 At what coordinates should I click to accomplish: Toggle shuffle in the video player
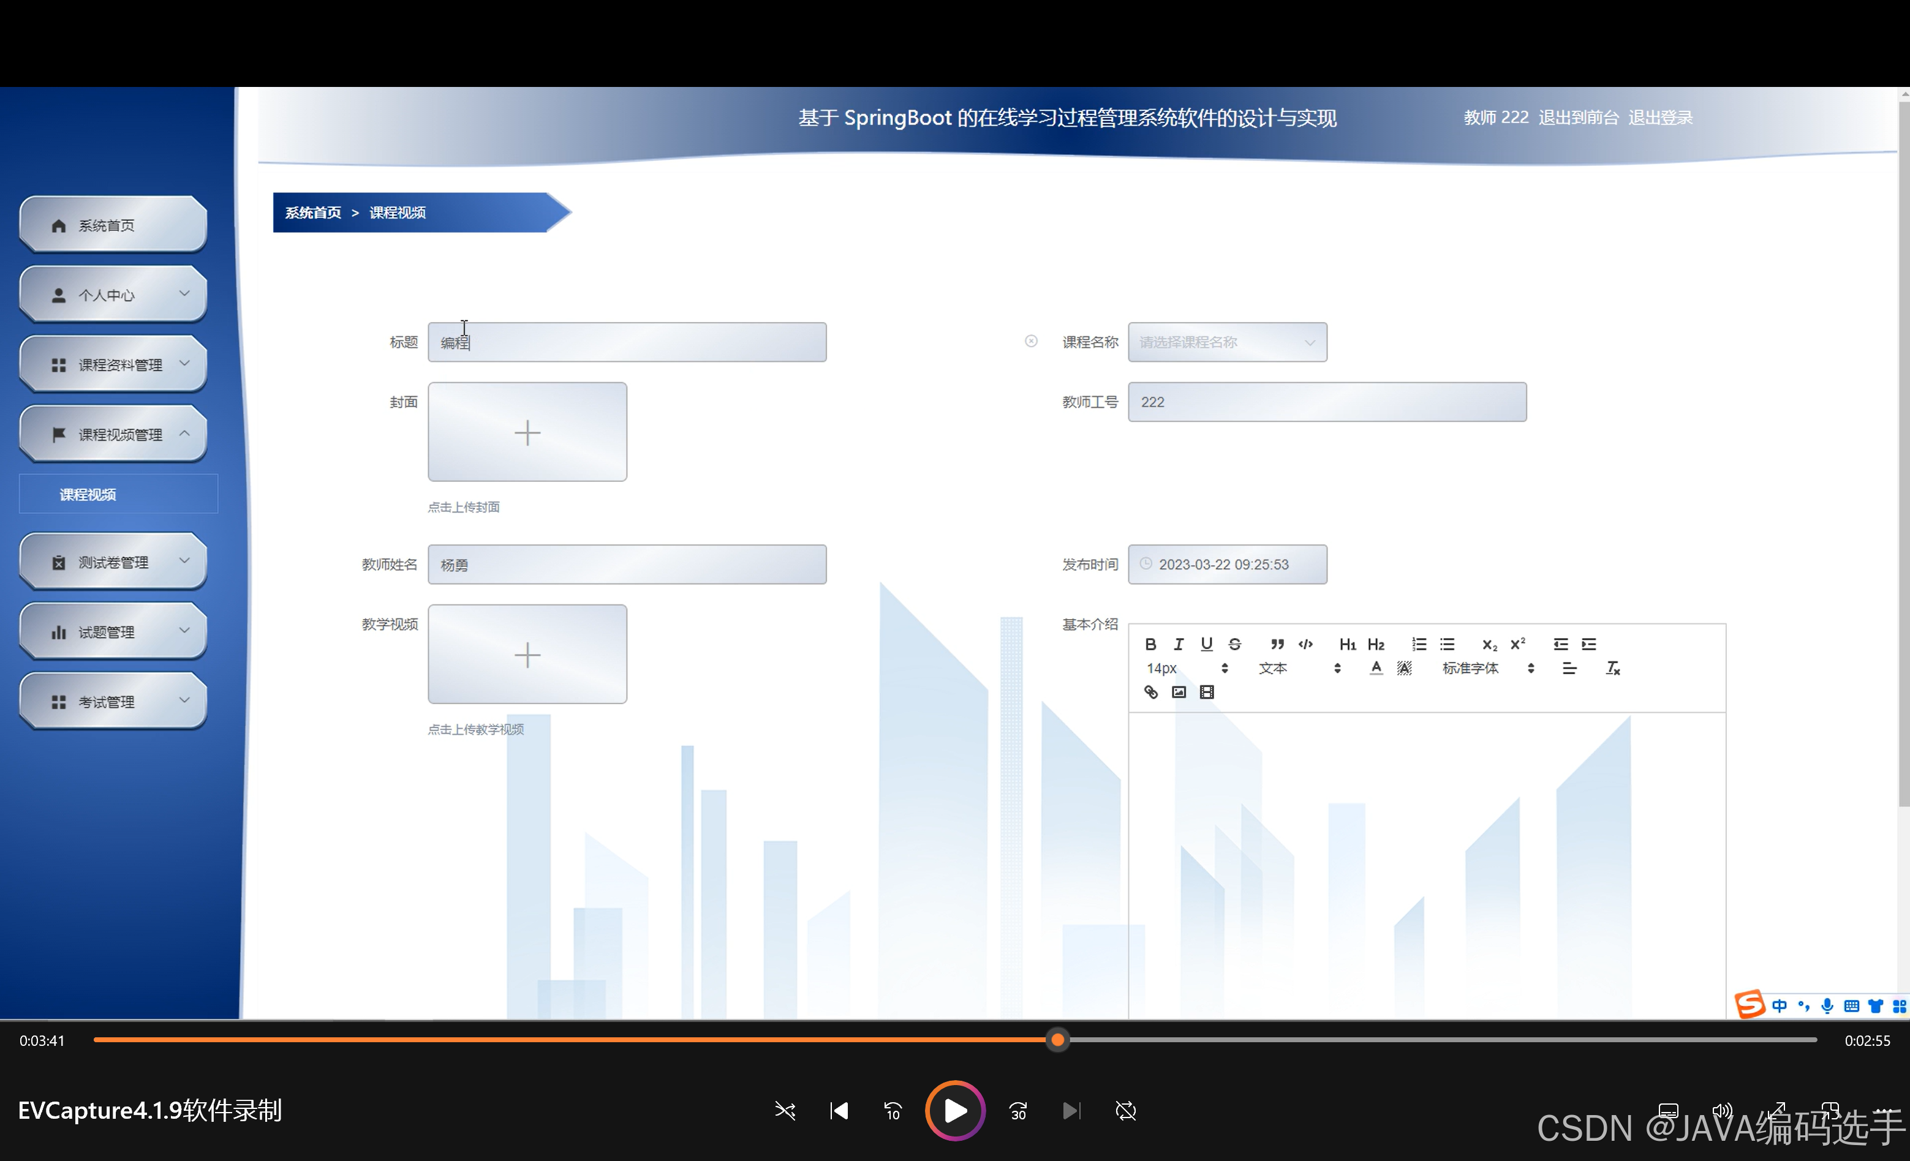click(x=785, y=1111)
